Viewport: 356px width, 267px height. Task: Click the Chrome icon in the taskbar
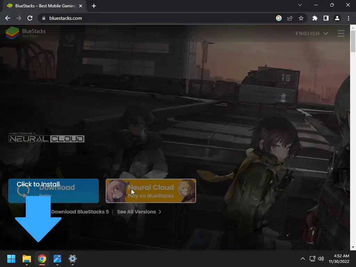click(x=42, y=259)
